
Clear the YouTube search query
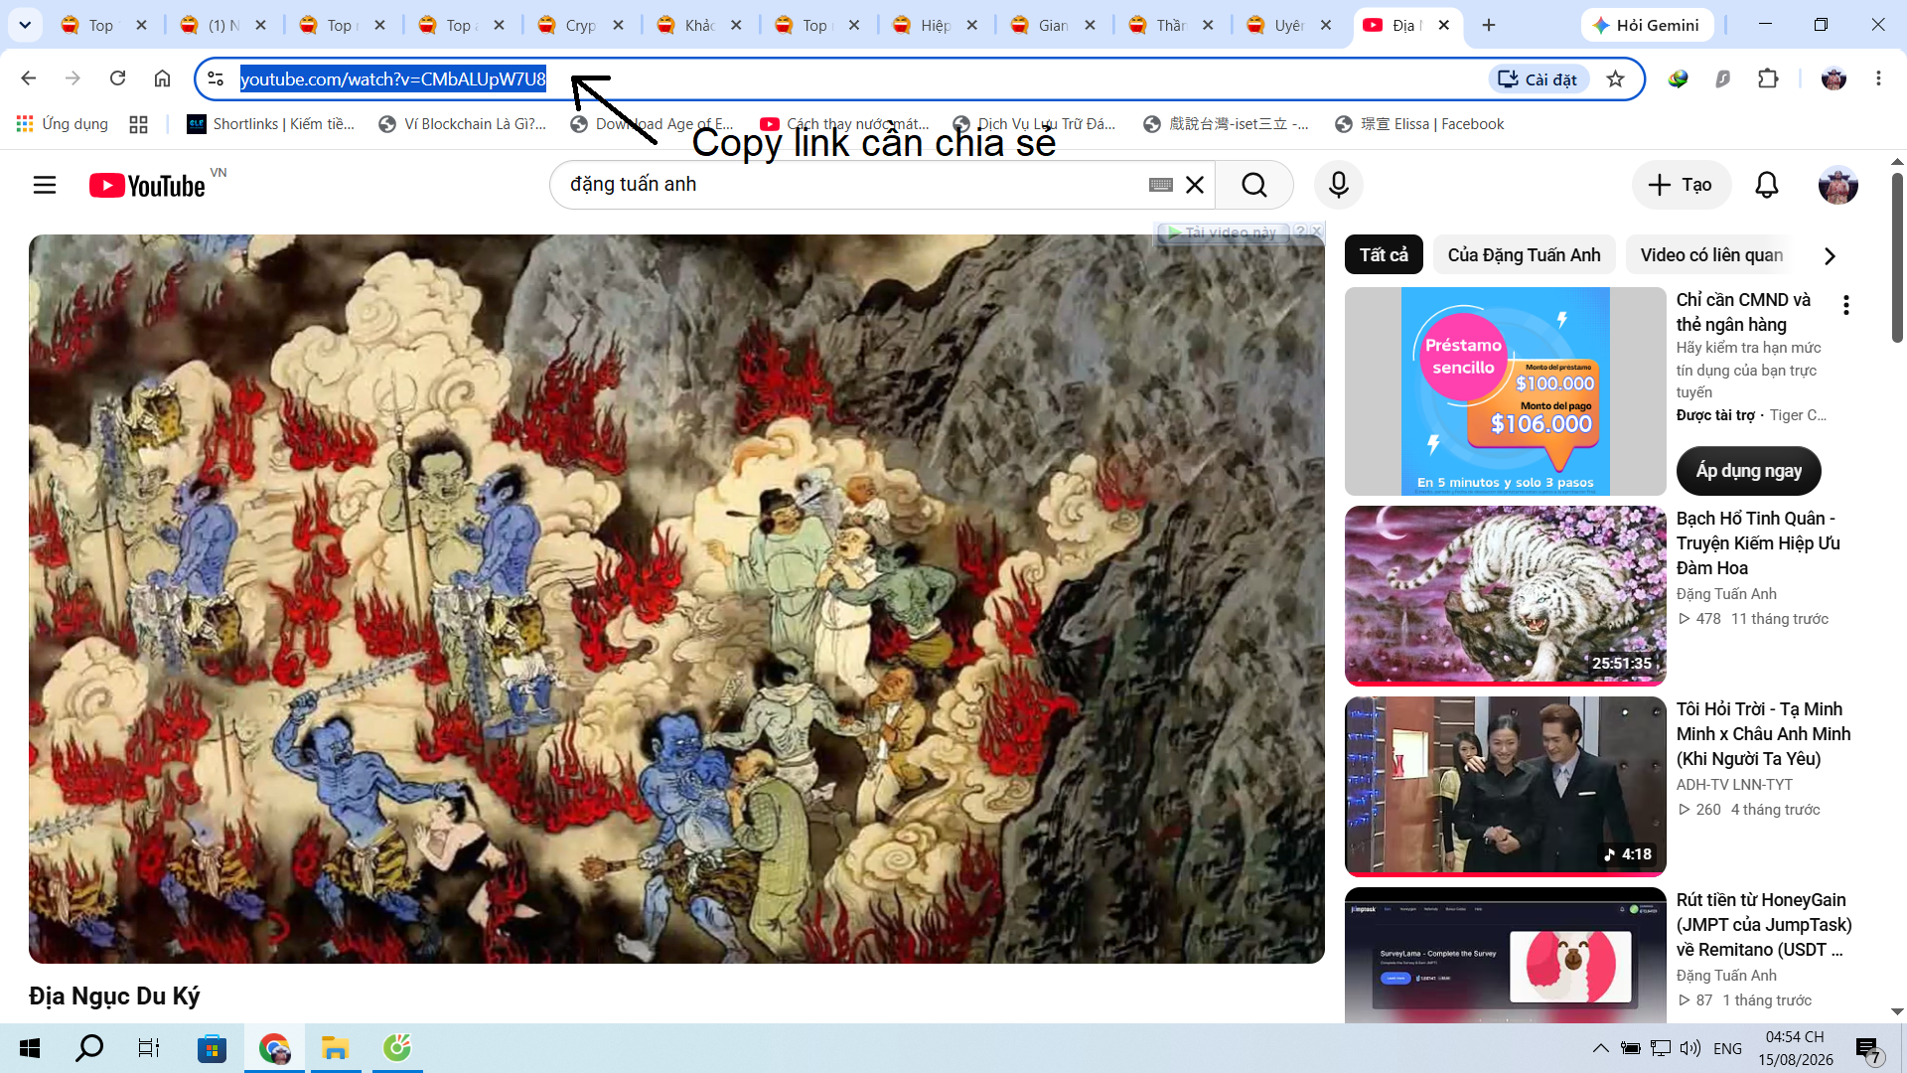click(x=1195, y=185)
